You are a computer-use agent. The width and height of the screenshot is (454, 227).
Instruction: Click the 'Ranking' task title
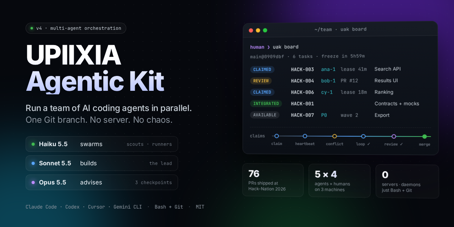384,92
